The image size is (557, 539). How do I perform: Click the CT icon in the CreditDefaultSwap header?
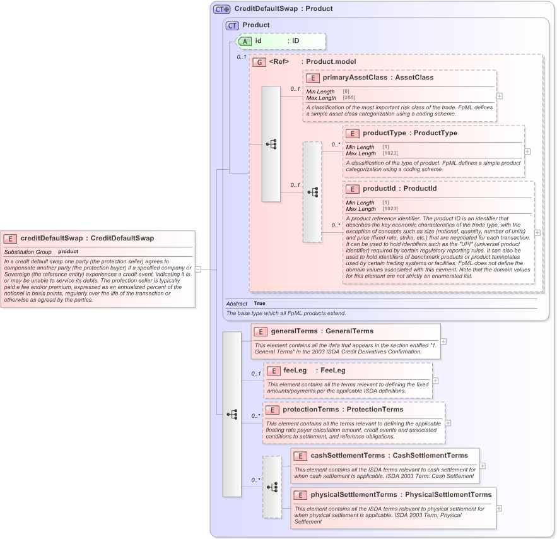pos(220,8)
